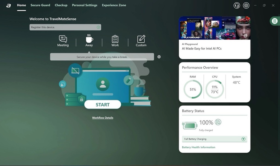This screenshot has width=280, height=166.
Task: Click the Performance Overview heading
Action: pyautogui.click(x=200, y=67)
